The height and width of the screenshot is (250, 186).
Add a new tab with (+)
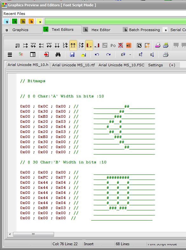pyautogui.click(x=172, y=65)
